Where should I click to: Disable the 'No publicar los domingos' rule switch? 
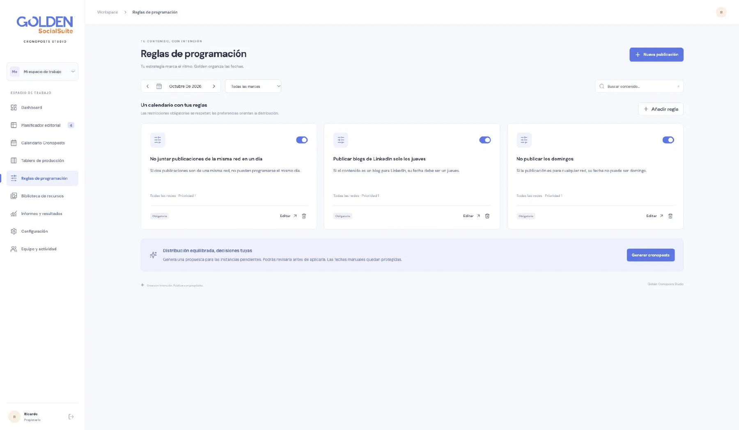[x=668, y=140]
